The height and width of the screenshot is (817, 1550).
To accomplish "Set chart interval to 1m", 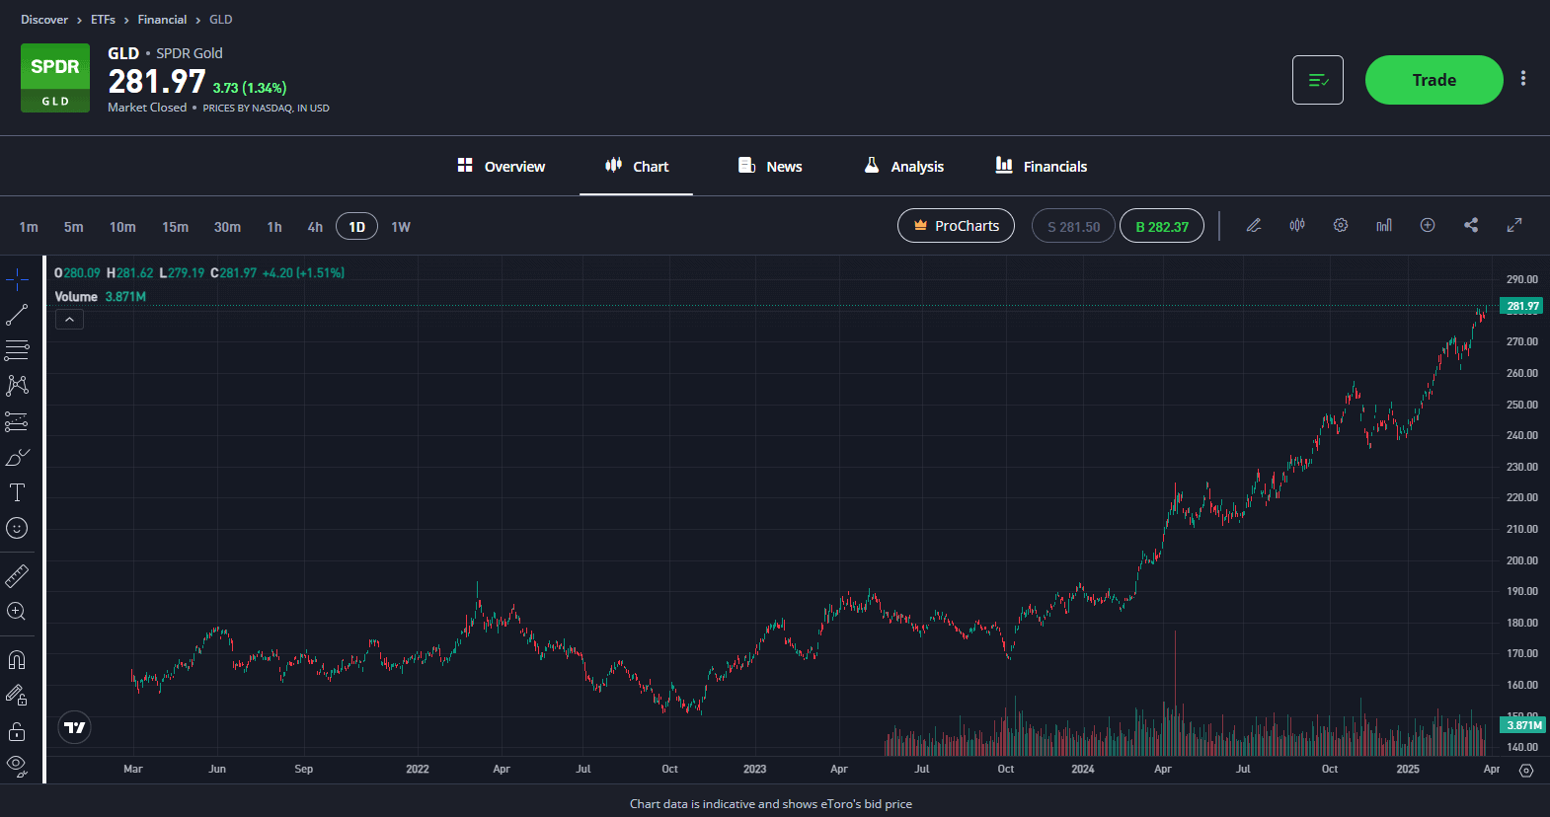I will [29, 227].
